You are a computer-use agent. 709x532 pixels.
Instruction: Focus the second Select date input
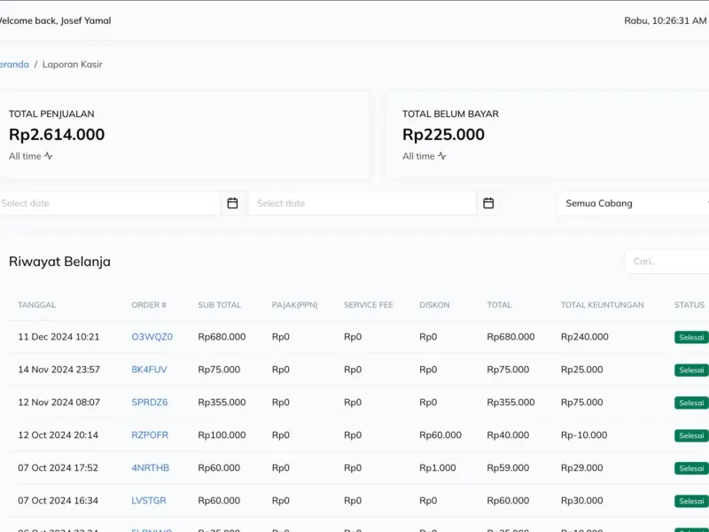363,203
